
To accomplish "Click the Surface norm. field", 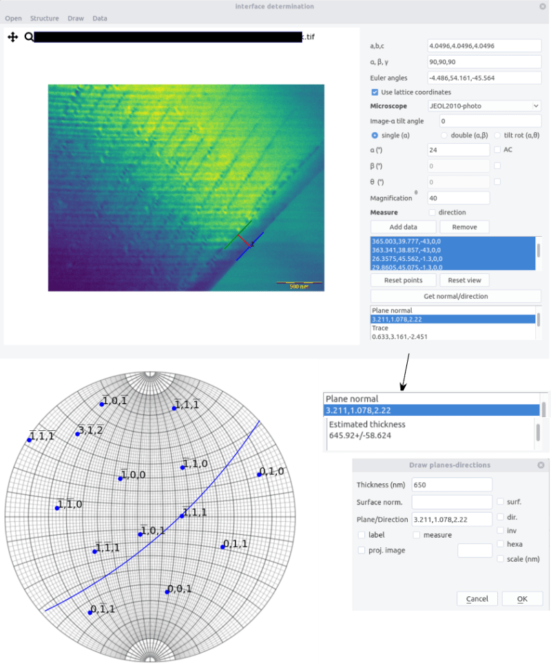I will pyautogui.click(x=452, y=502).
